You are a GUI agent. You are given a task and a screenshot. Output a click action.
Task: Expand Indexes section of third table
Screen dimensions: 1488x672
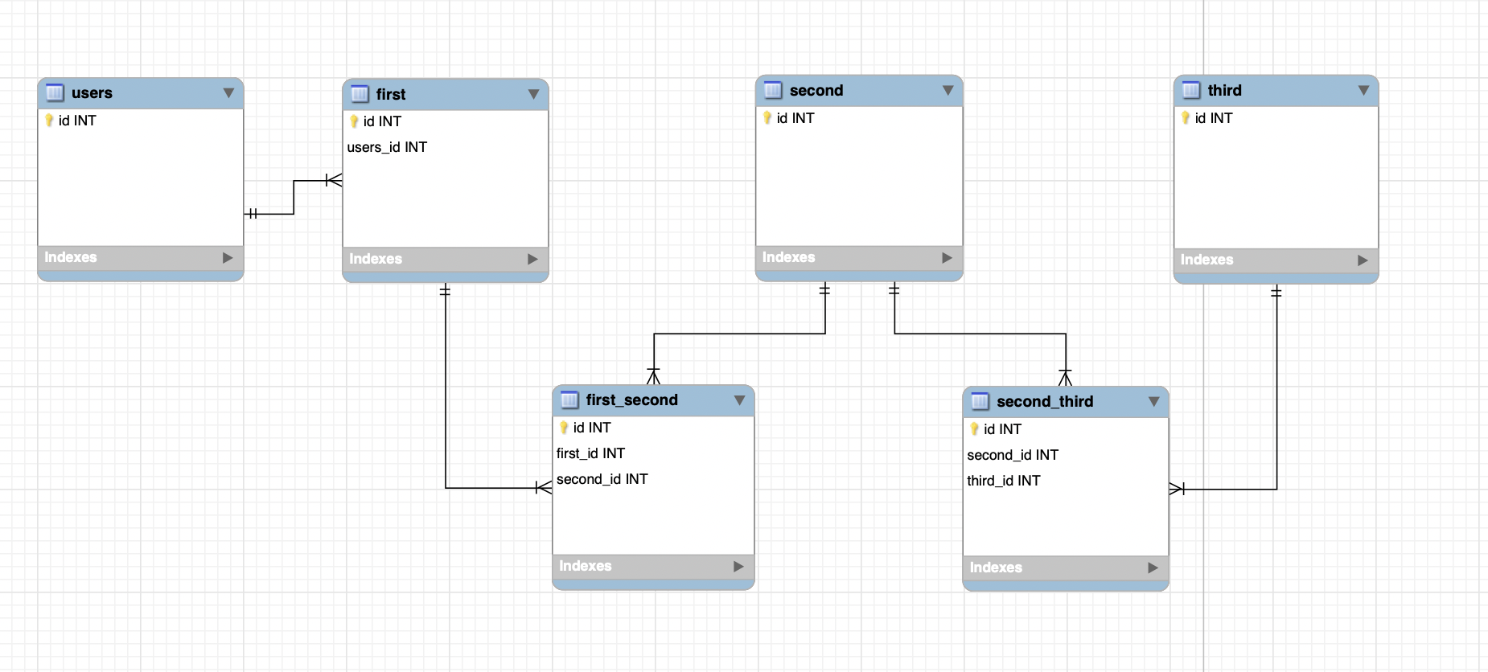[1363, 260]
